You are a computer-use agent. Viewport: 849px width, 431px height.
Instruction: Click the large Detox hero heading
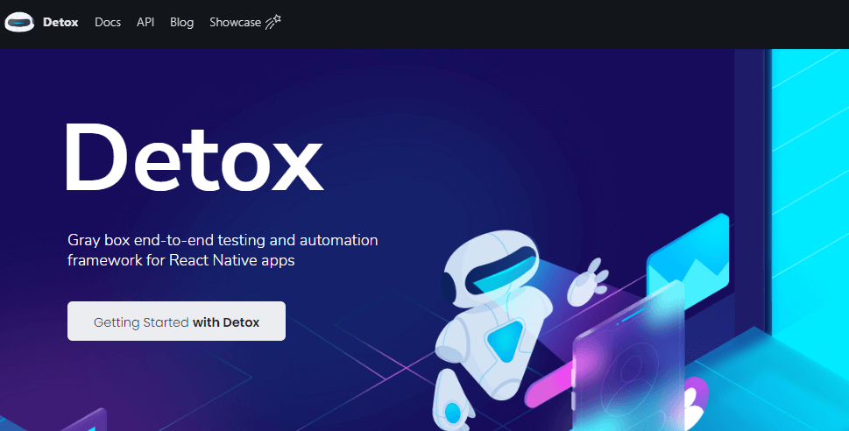[195, 157]
